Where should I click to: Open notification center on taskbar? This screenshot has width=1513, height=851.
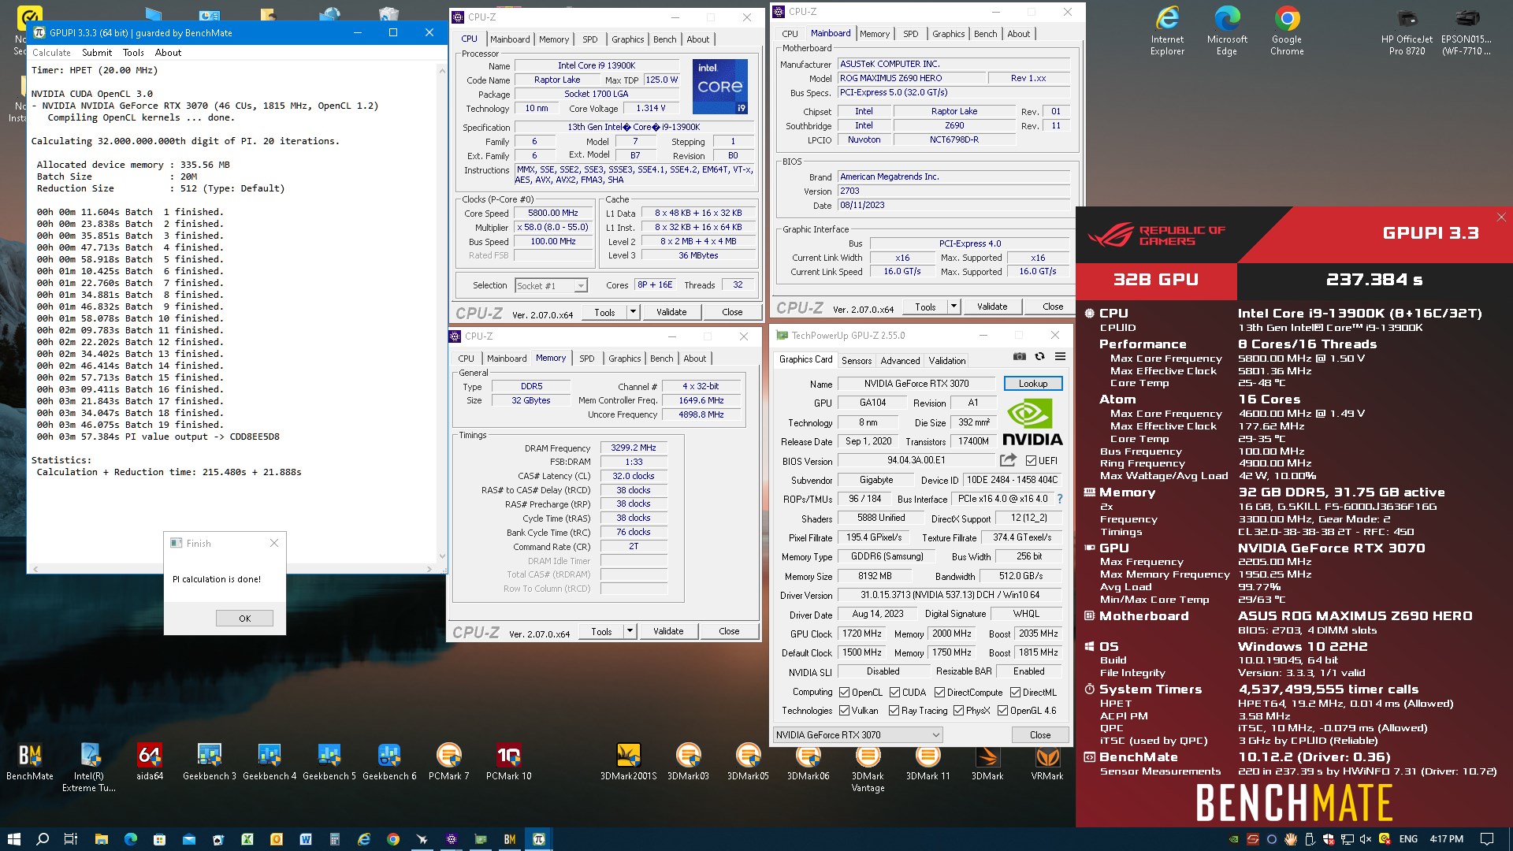1487,839
